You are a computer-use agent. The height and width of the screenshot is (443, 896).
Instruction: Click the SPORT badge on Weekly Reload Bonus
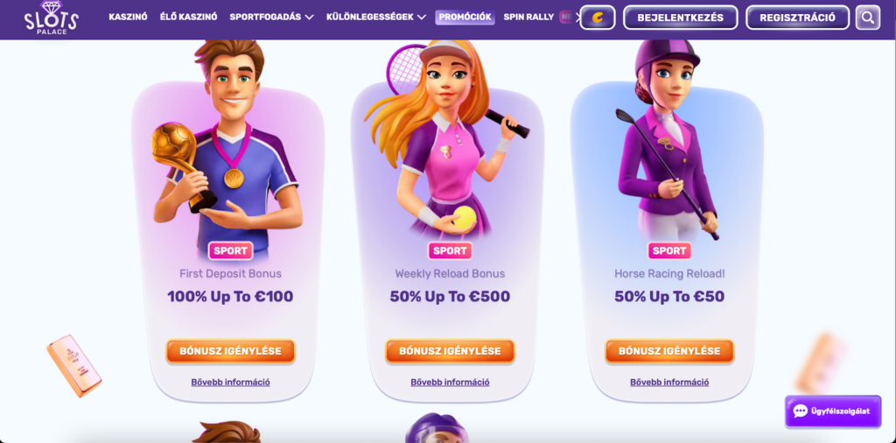[x=450, y=250]
